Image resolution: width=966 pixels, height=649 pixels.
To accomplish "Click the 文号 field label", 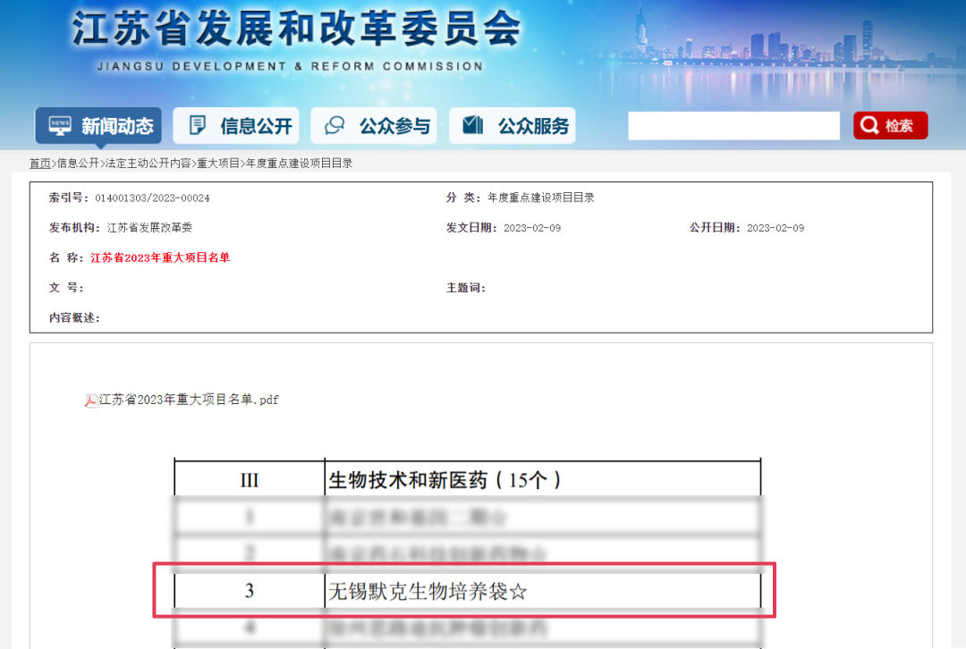I will point(66,288).
